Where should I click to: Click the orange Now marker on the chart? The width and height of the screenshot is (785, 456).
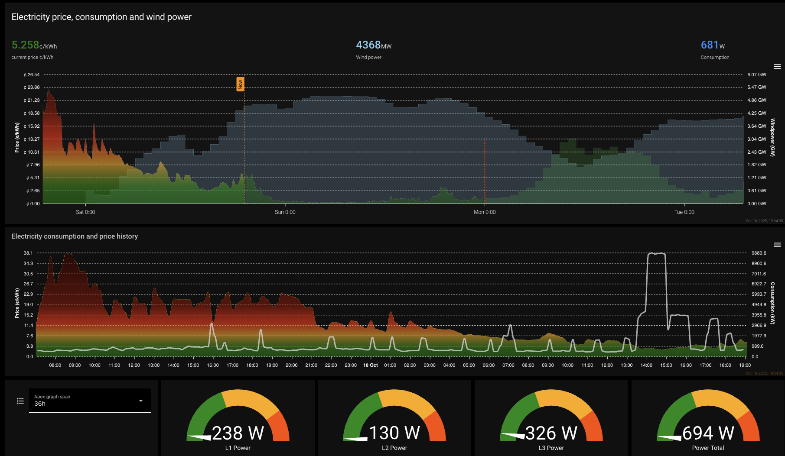tap(240, 84)
